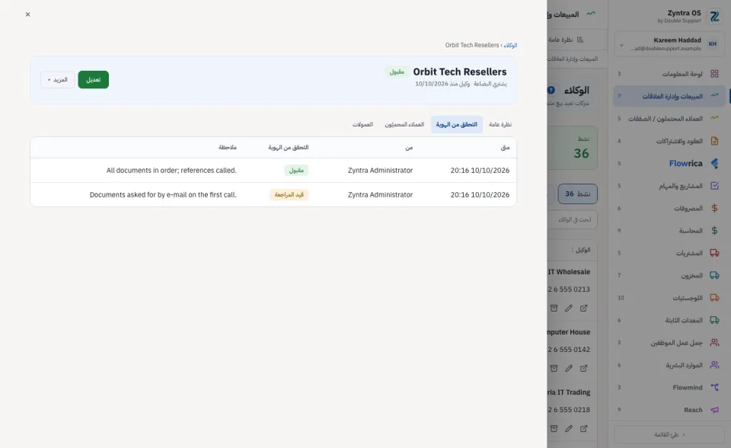Image resolution: width=731 pixels, height=448 pixels.
Task: Click the قيد المراجعة status badge
Action: [289, 194]
